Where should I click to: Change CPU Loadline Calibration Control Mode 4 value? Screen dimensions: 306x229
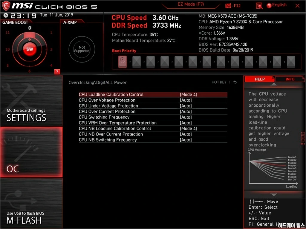click(188, 95)
